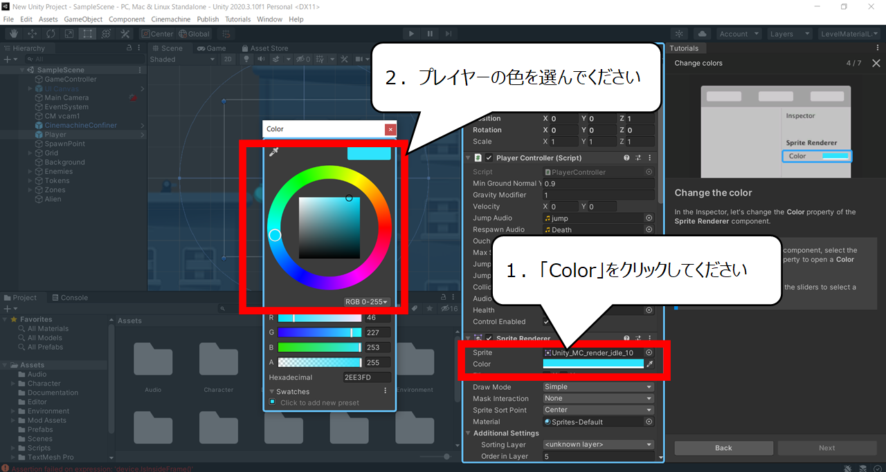The image size is (886, 472).
Task: Start Play mode
Action: [x=411, y=33]
